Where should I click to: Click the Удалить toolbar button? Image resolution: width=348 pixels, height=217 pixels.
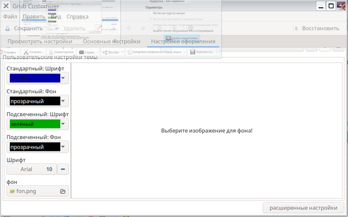click(x=74, y=28)
